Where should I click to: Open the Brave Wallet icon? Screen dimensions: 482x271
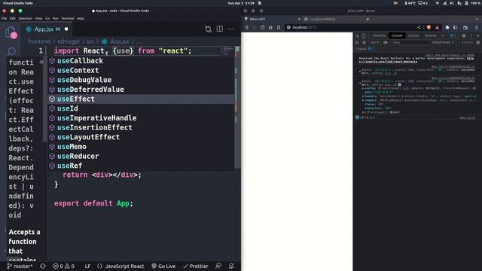click(x=465, y=27)
